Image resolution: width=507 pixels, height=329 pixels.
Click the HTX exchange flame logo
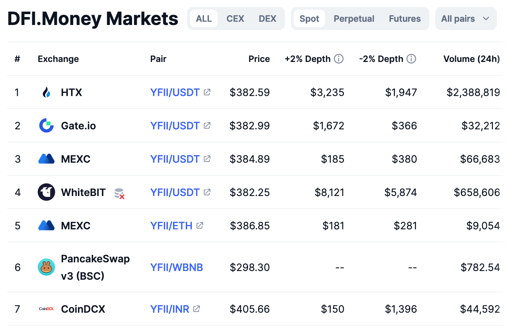[46, 92]
